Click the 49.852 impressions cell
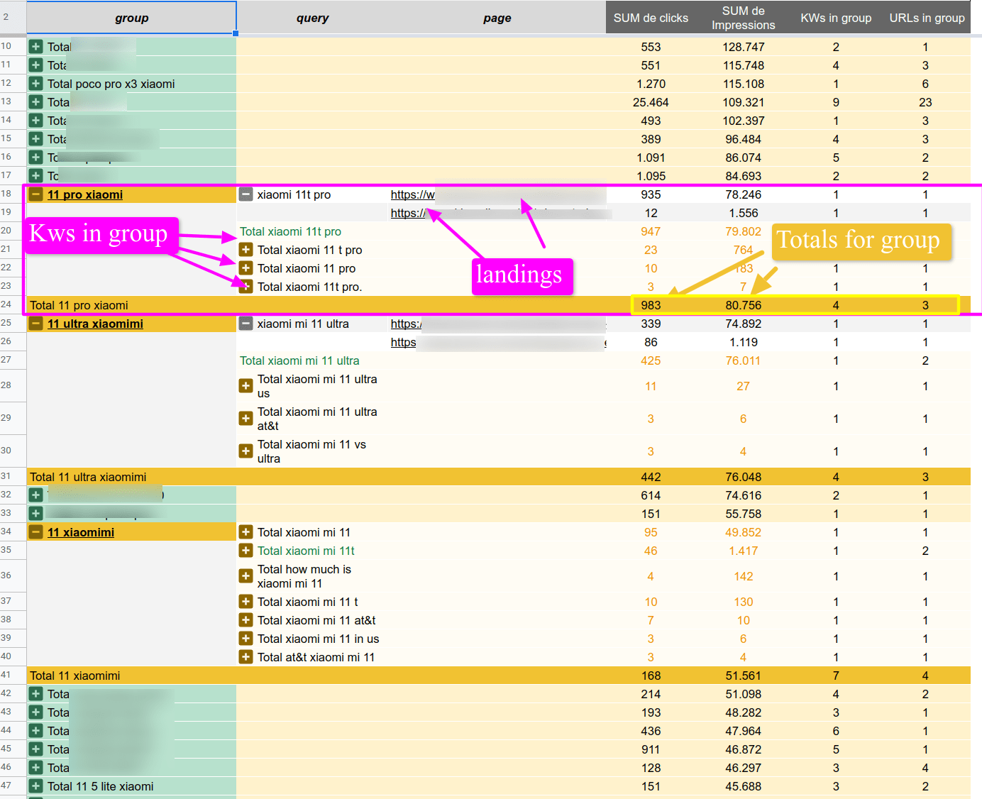The image size is (982, 799). (x=744, y=532)
